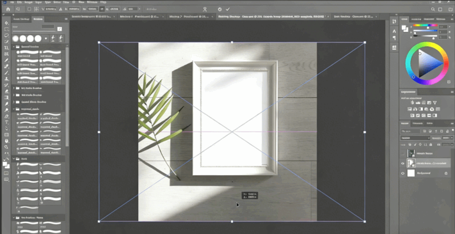Toggle the link width and height button

coord(102,10)
